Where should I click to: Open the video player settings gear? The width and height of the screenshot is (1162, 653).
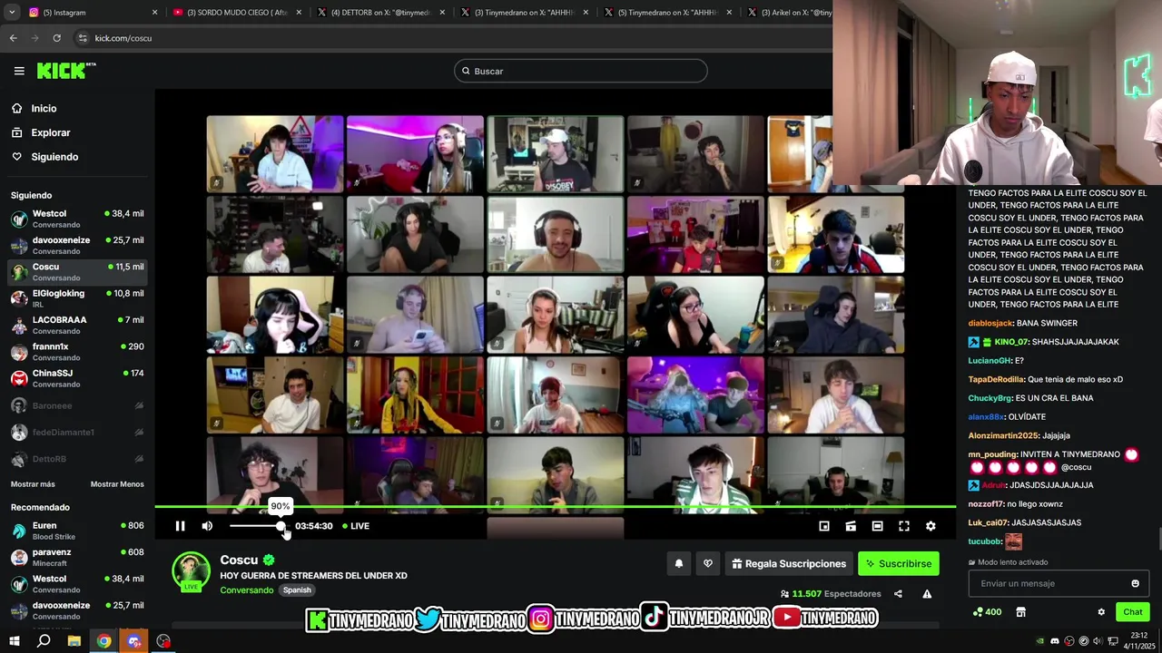pyautogui.click(x=931, y=526)
